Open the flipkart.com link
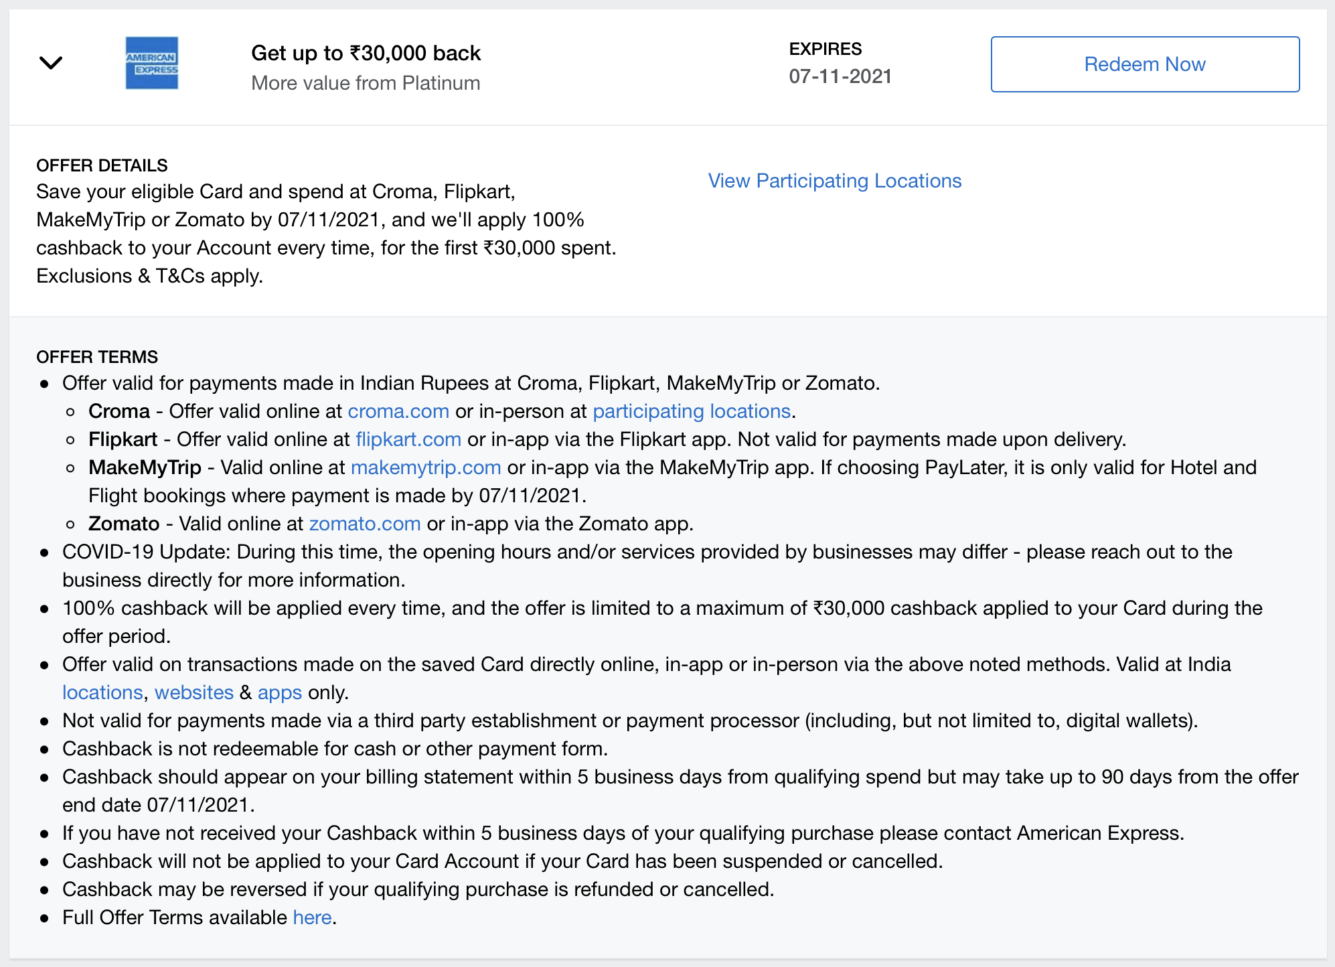 pos(408,439)
